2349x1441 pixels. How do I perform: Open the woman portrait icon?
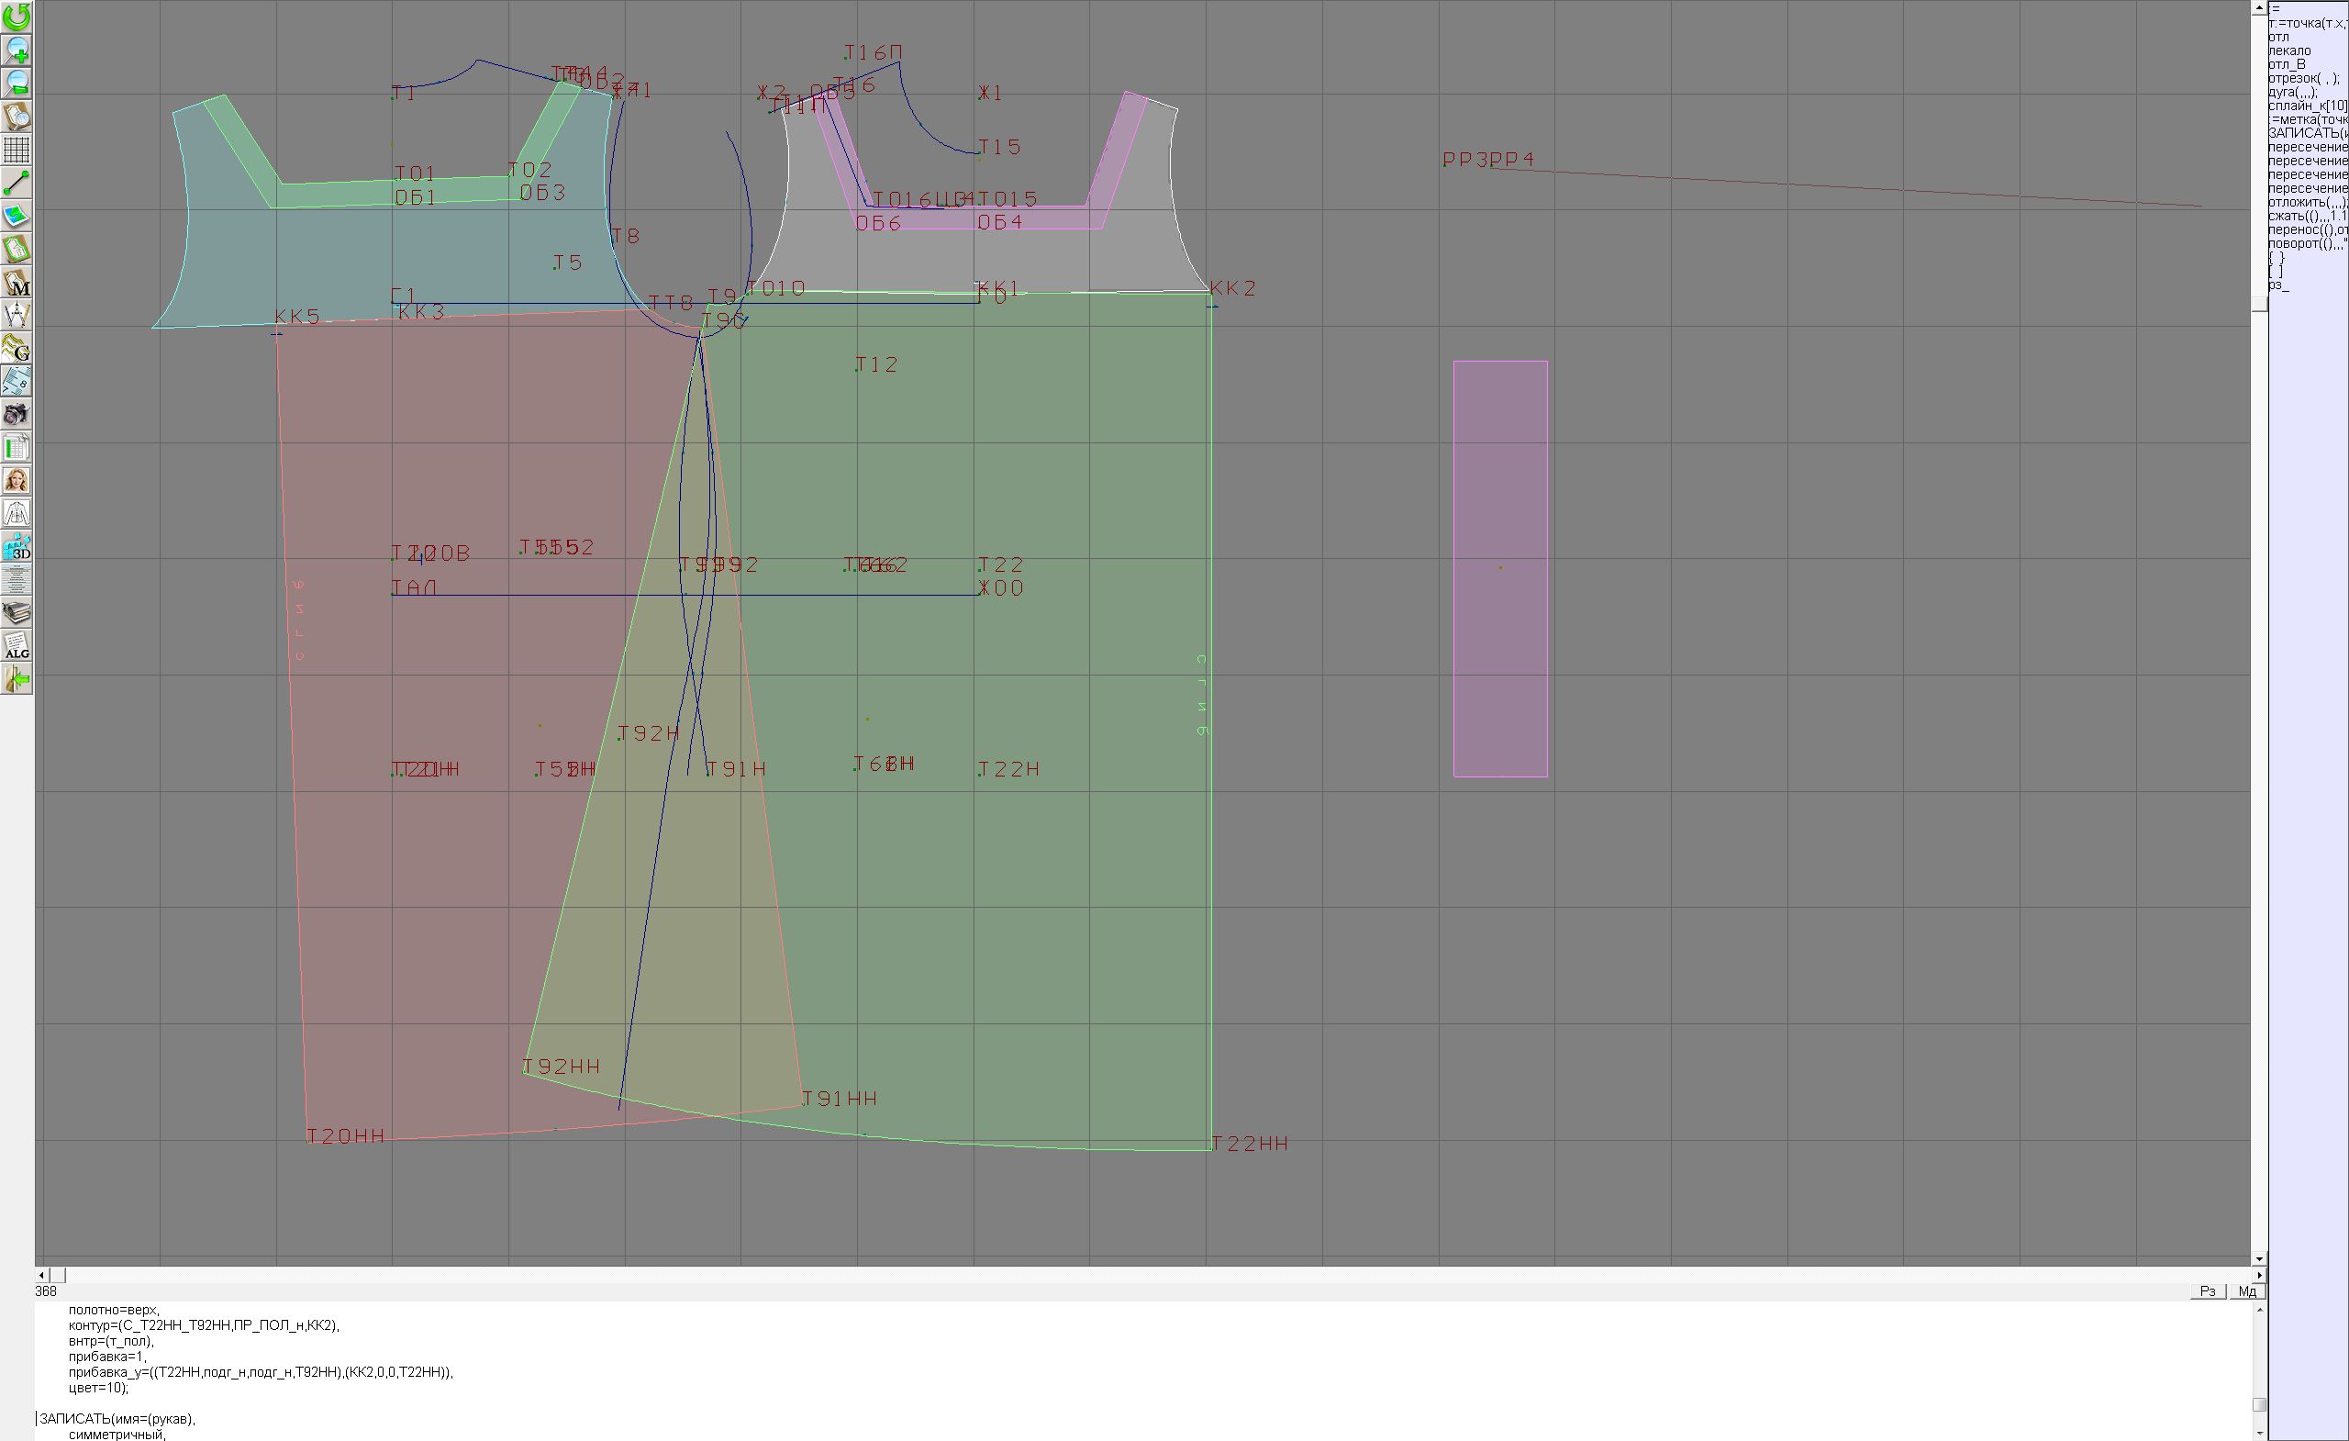(x=17, y=481)
